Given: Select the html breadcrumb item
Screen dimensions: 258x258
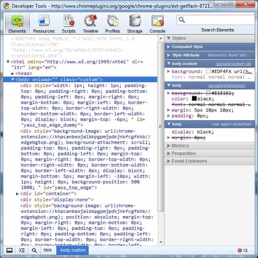Looking at the screenshot, I should [48, 250].
